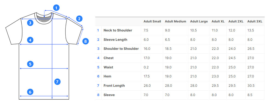The image size is (268, 107).
Task: Click the blue row number 8 in table
Action: click(x=98, y=95)
